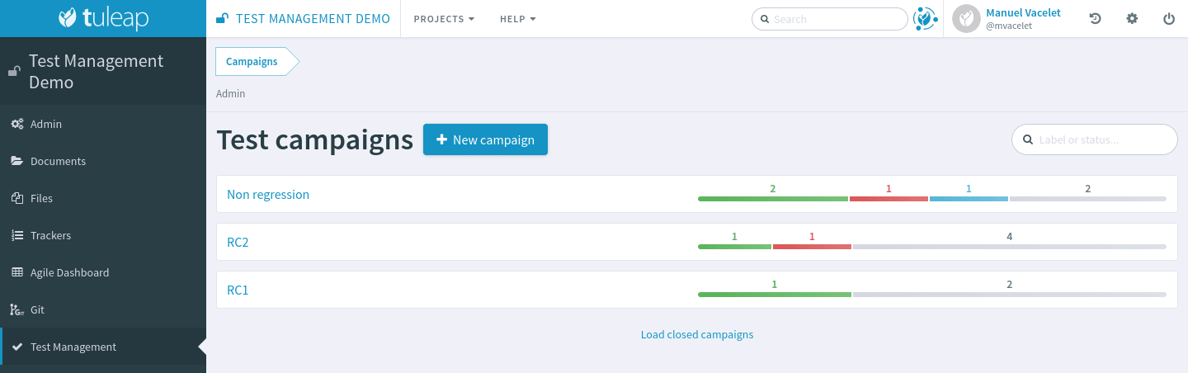Click the Test Management checkmark icon
The height and width of the screenshot is (373, 1188).
16,347
